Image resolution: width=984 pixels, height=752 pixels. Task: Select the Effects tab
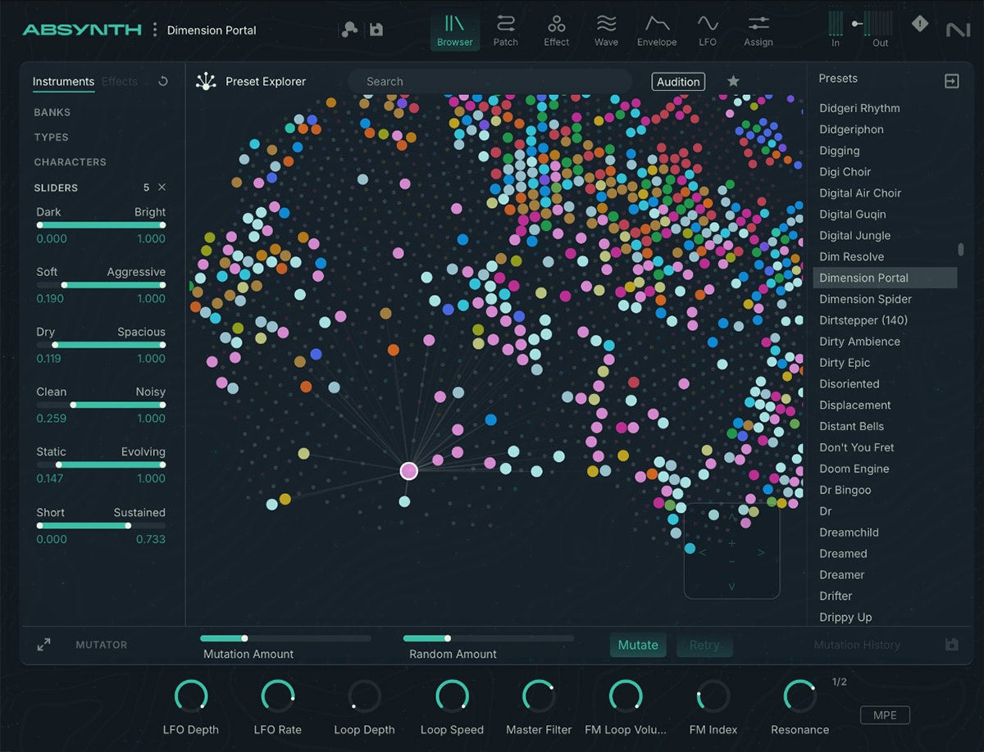[120, 81]
